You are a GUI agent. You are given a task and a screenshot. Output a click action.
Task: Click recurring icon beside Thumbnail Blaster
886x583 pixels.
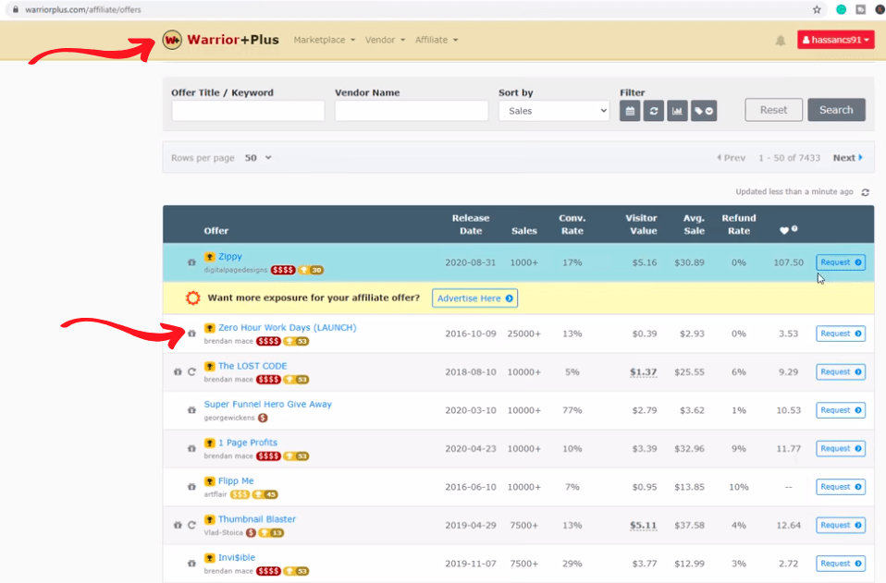(x=191, y=525)
